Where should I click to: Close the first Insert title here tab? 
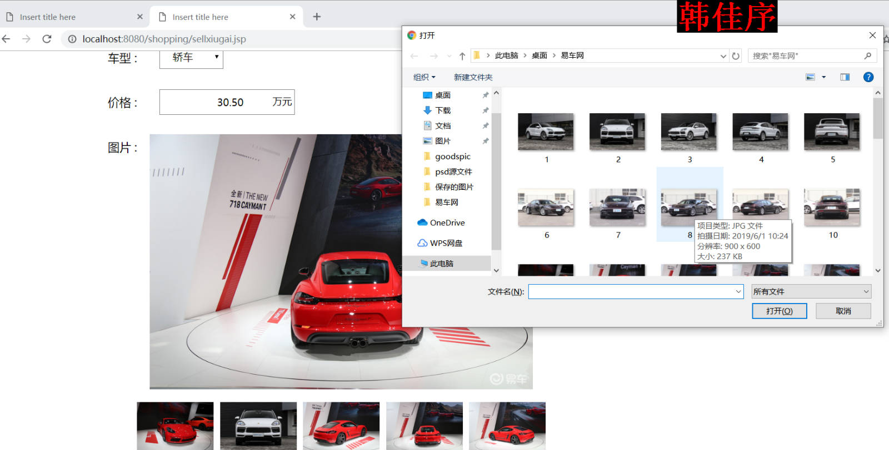pos(140,17)
